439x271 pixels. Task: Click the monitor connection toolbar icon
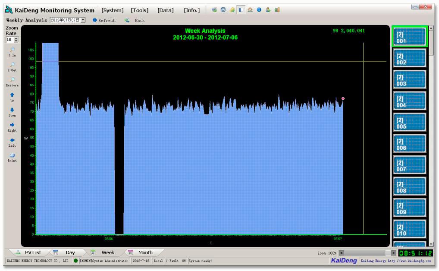pyautogui.click(x=214, y=10)
